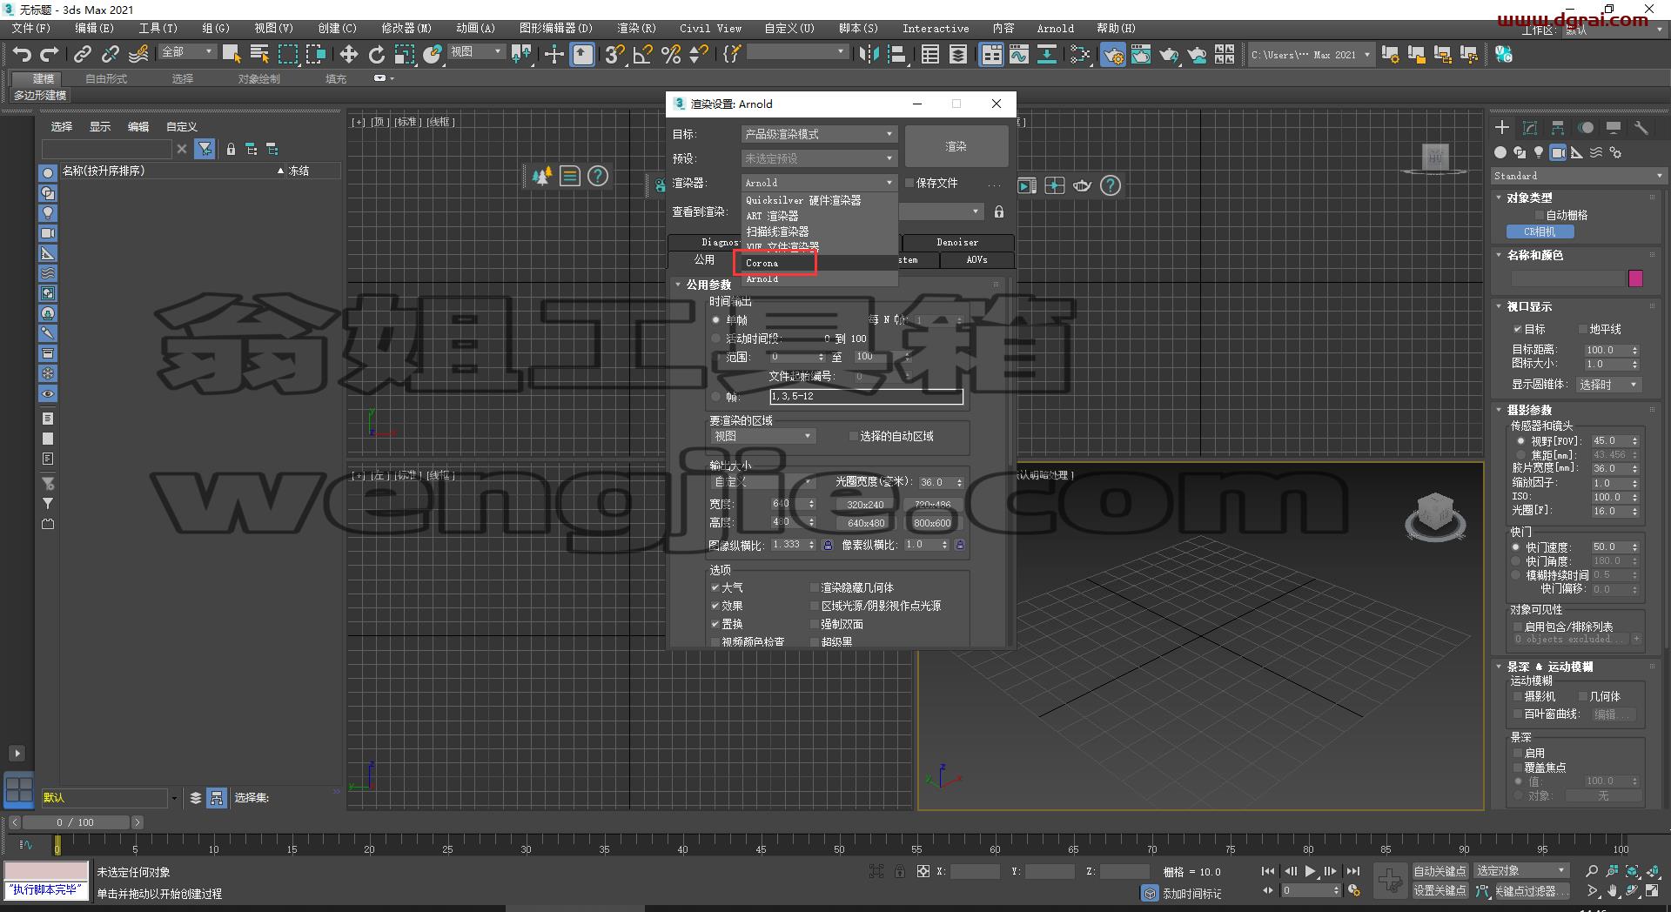
Task: Click the Redo arrow in main toolbar
Action: (x=50, y=54)
